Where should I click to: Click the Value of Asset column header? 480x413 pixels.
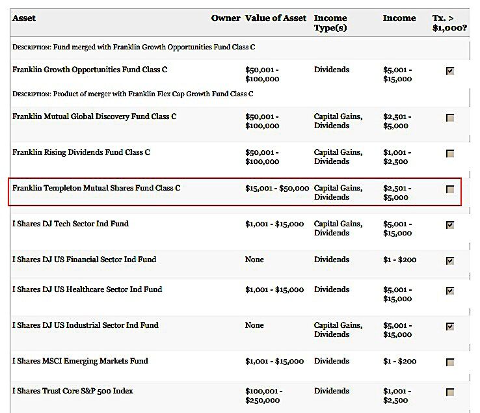276,18
